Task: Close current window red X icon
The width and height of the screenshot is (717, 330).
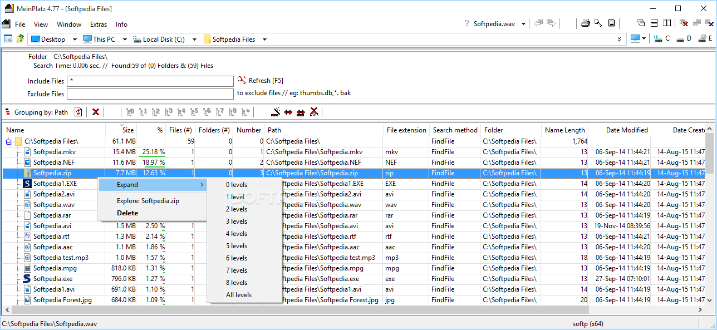Action: [x=684, y=23]
